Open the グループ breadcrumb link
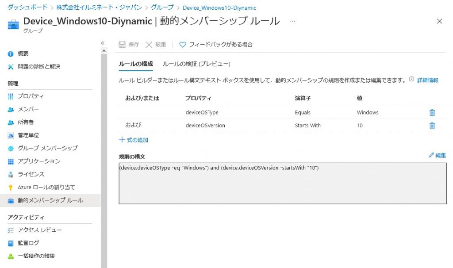453x268 pixels. pos(162,7)
